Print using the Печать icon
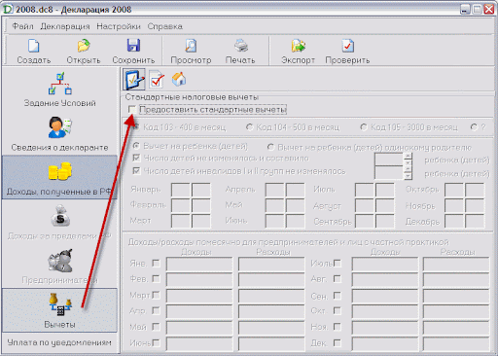The height and width of the screenshot is (356, 498). point(241,46)
